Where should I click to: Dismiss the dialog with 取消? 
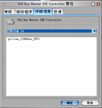coord(90,103)
